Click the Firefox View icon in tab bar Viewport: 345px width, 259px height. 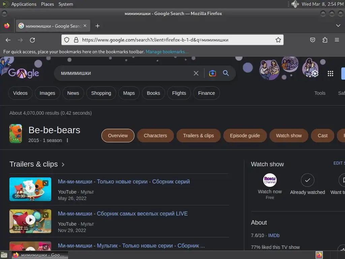[x=7, y=26]
